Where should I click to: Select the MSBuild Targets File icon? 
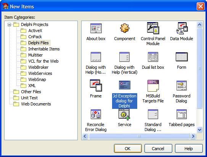click(153, 86)
